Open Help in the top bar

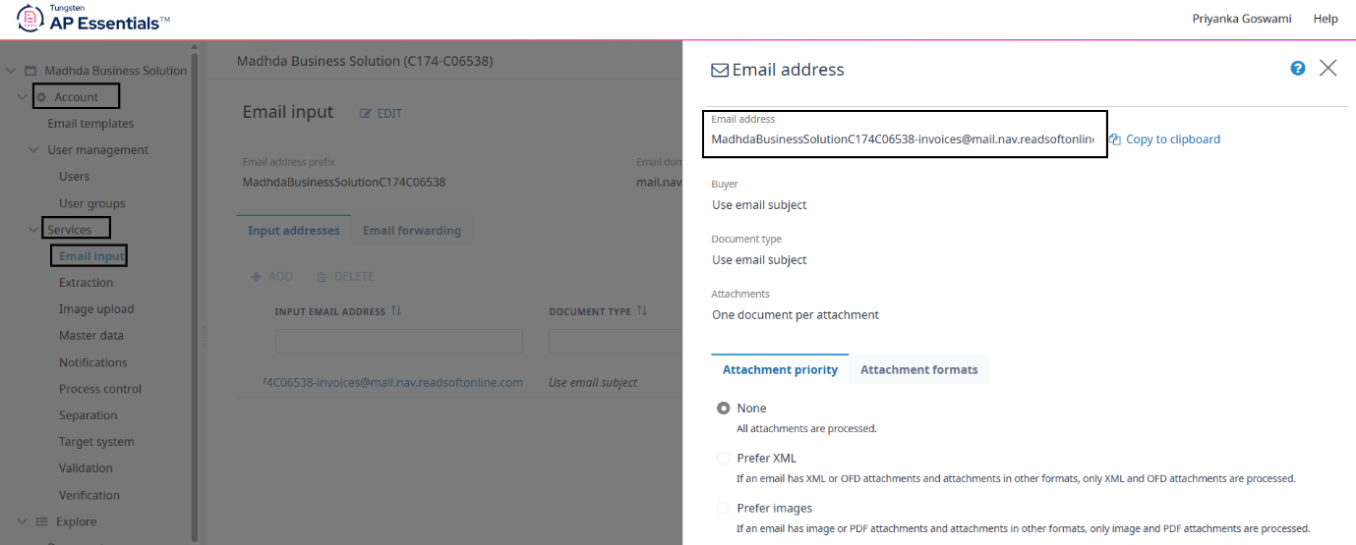click(x=1326, y=19)
